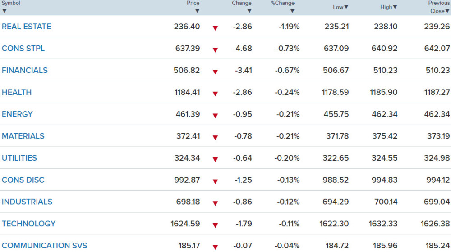This screenshot has height=252, width=451.
Task: Sort table by Symbol column arrow
Action: (5, 11)
